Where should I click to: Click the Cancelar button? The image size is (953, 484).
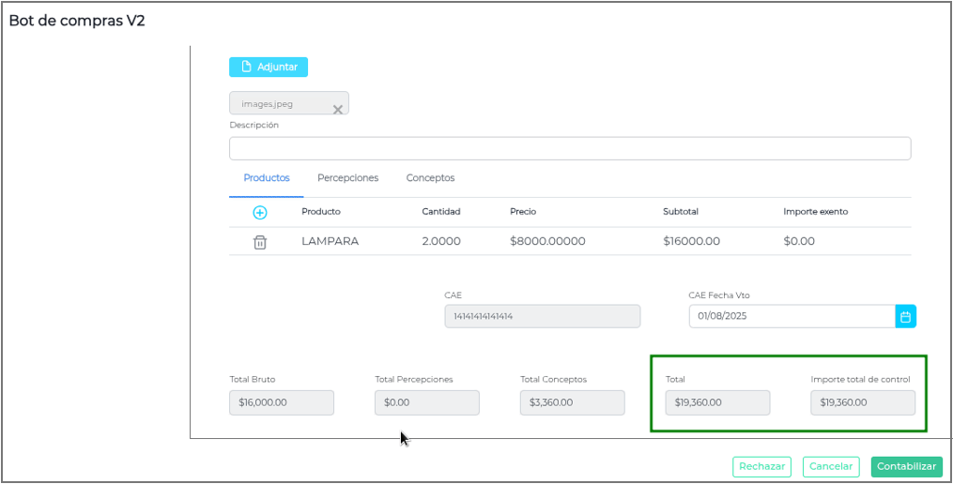click(831, 466)
